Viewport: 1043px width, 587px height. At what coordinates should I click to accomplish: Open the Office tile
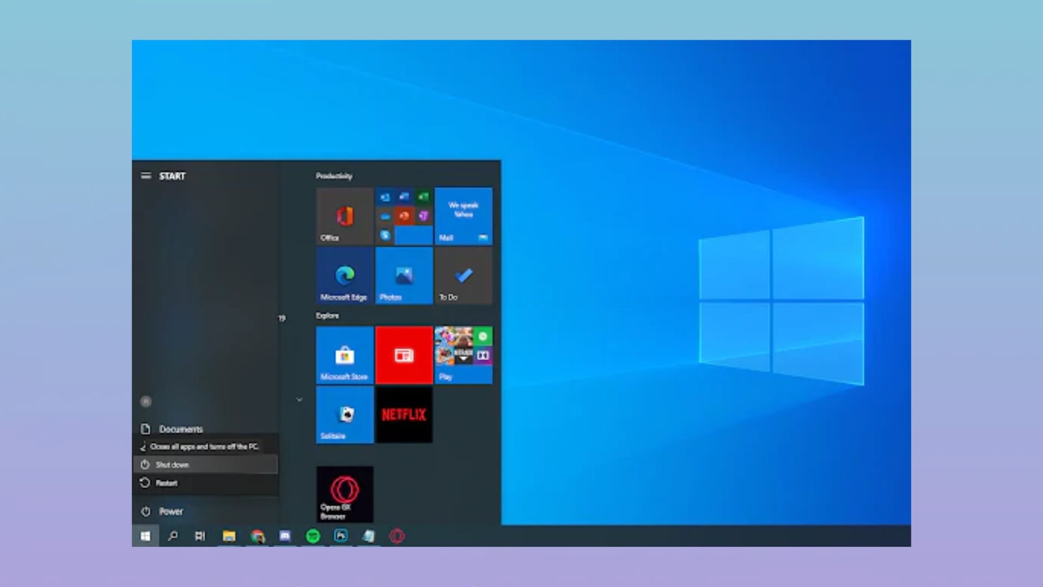pyautogui.click(x=344, y=216)
